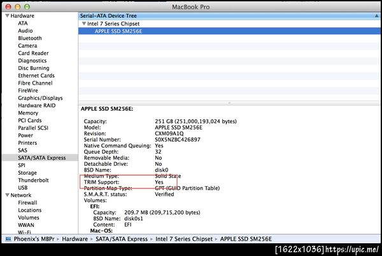Open Disc Burning info
Viewport: 382px width, 256px height.
click(34, 69)
